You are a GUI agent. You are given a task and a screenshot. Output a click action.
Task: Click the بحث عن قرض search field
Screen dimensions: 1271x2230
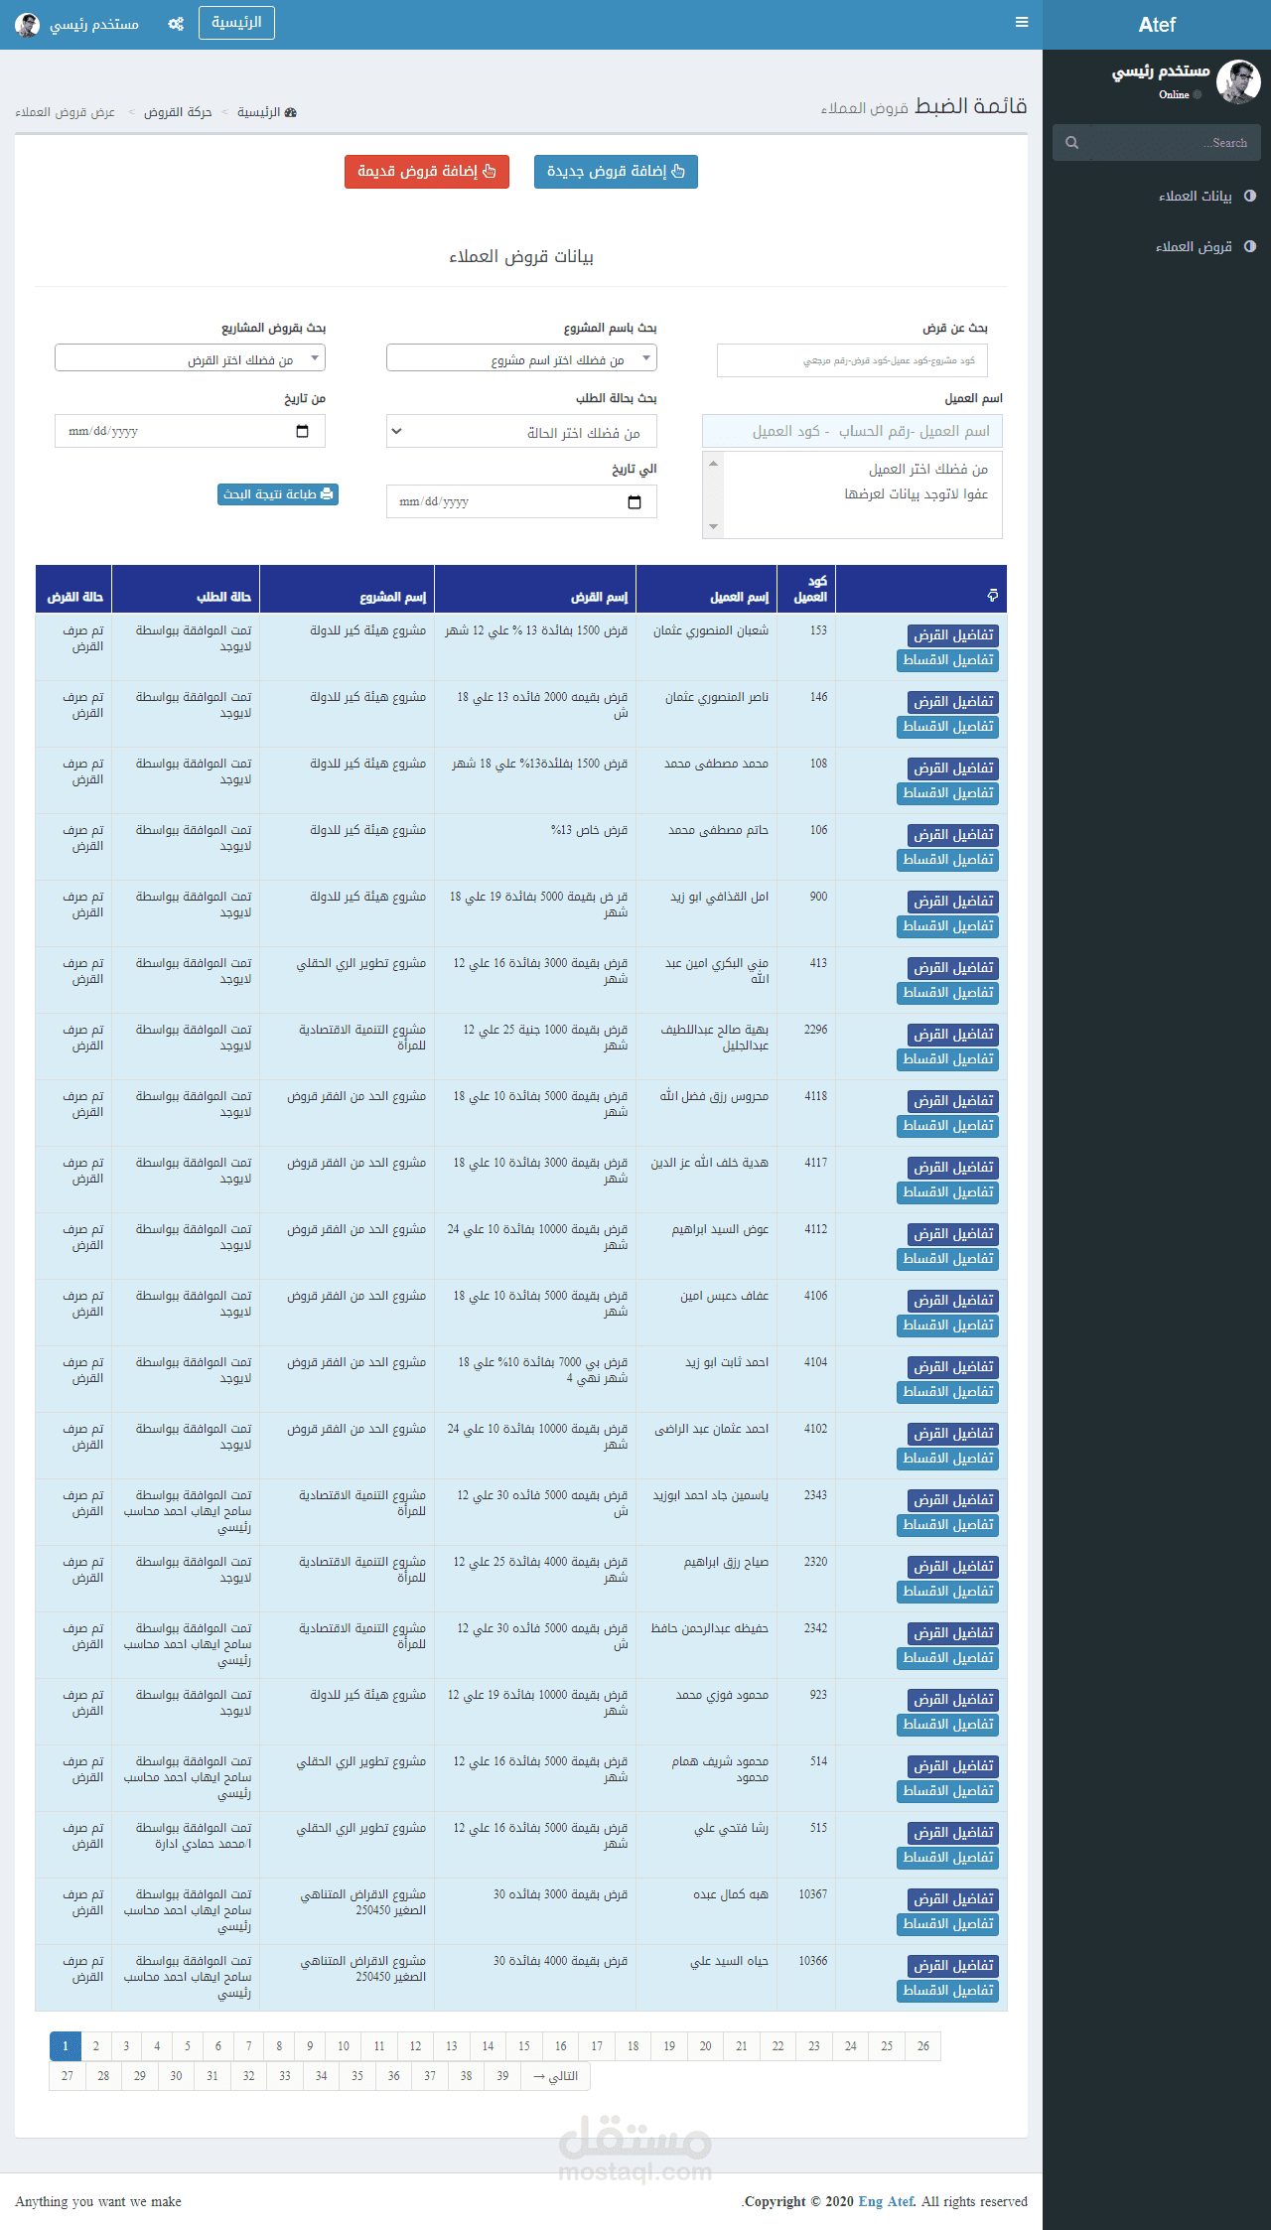[852, 360]
